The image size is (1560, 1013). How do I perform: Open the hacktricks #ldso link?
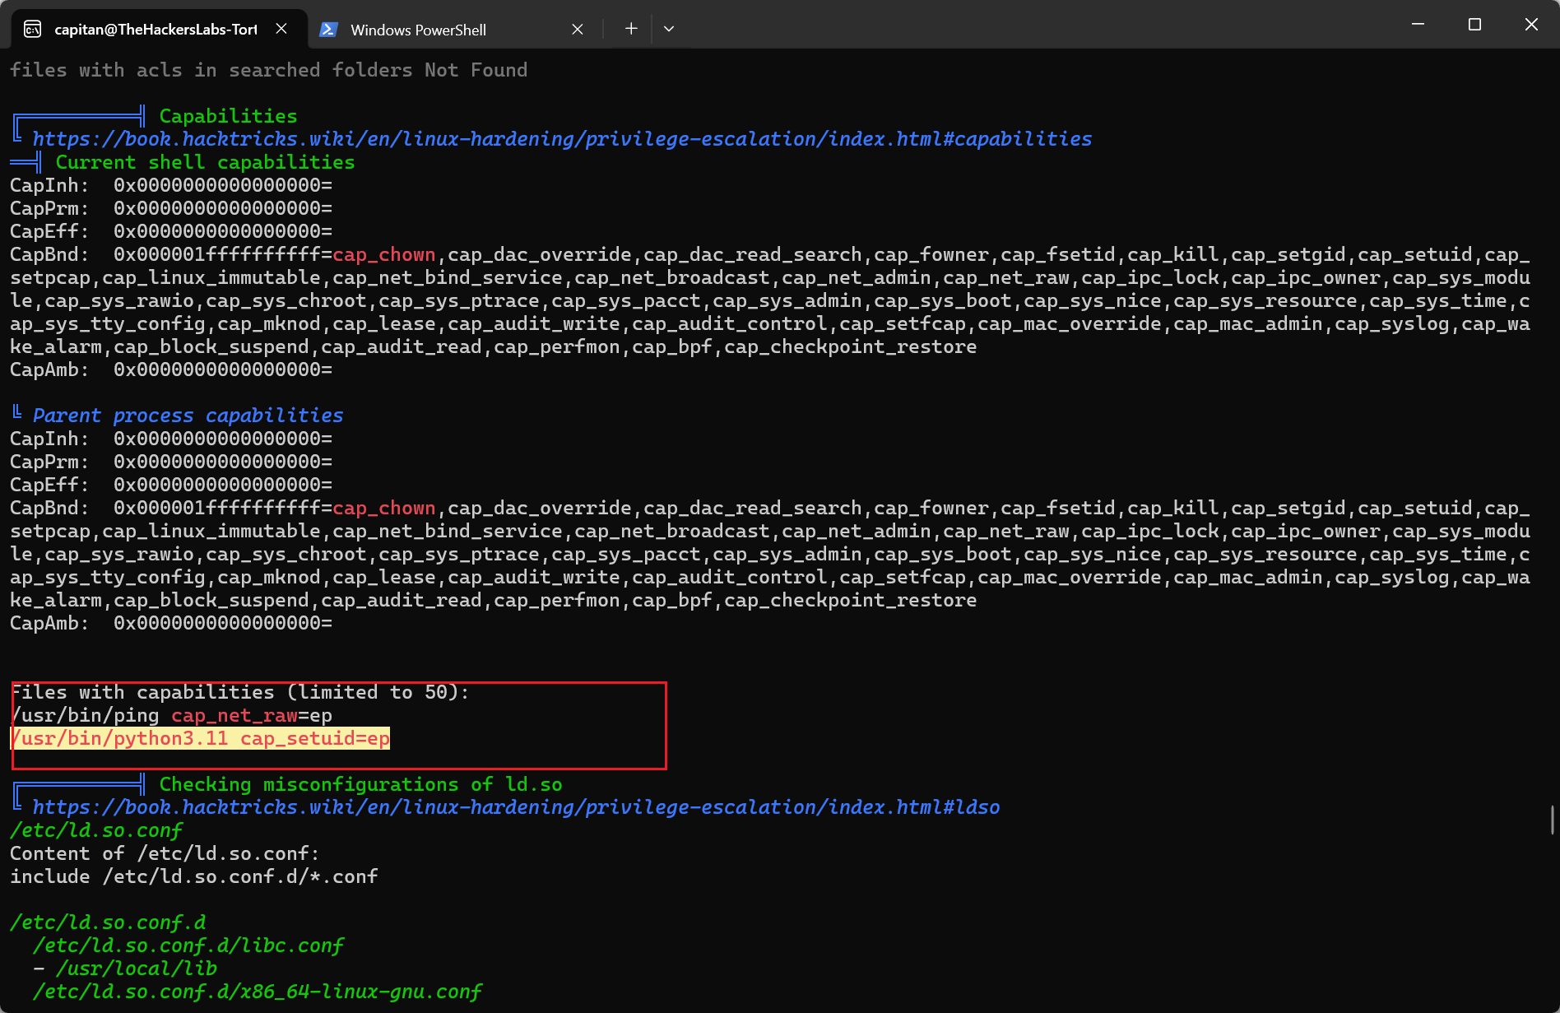pyautogui.click(x=516, y=807)
